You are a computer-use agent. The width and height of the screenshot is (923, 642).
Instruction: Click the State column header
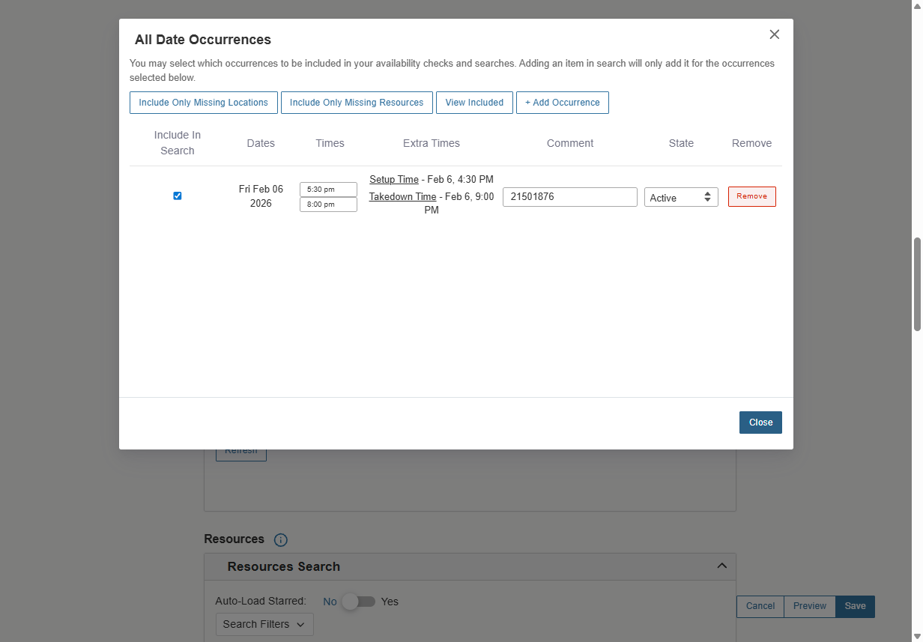tap(681, 143)
